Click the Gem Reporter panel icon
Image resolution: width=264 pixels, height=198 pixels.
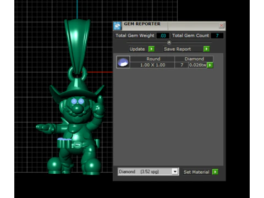(x=117, y=26)
